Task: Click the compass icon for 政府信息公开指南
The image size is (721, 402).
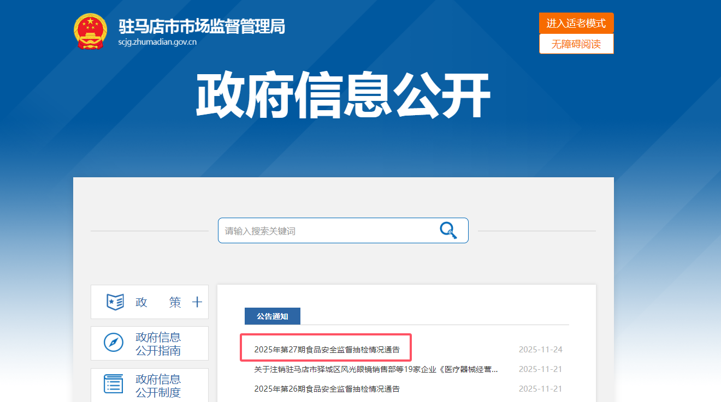Action: tap(114, 343)
